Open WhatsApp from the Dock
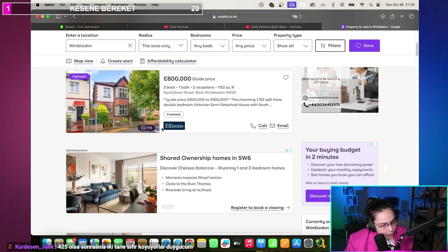Image resolution: width=448 pixels, height=252 pixels. click(213, 243)
